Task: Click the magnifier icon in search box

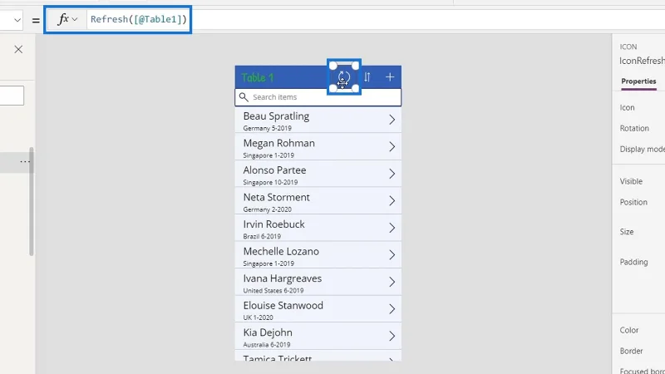Action: click(244, 97)
